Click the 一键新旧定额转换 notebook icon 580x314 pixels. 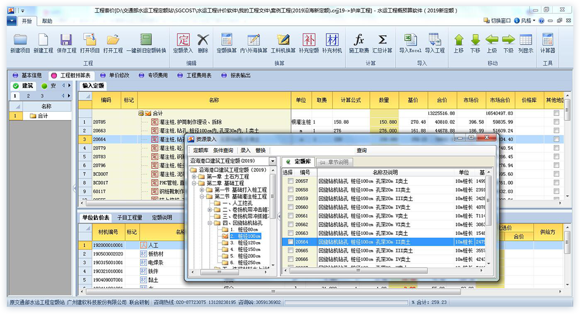pos(146,40)
